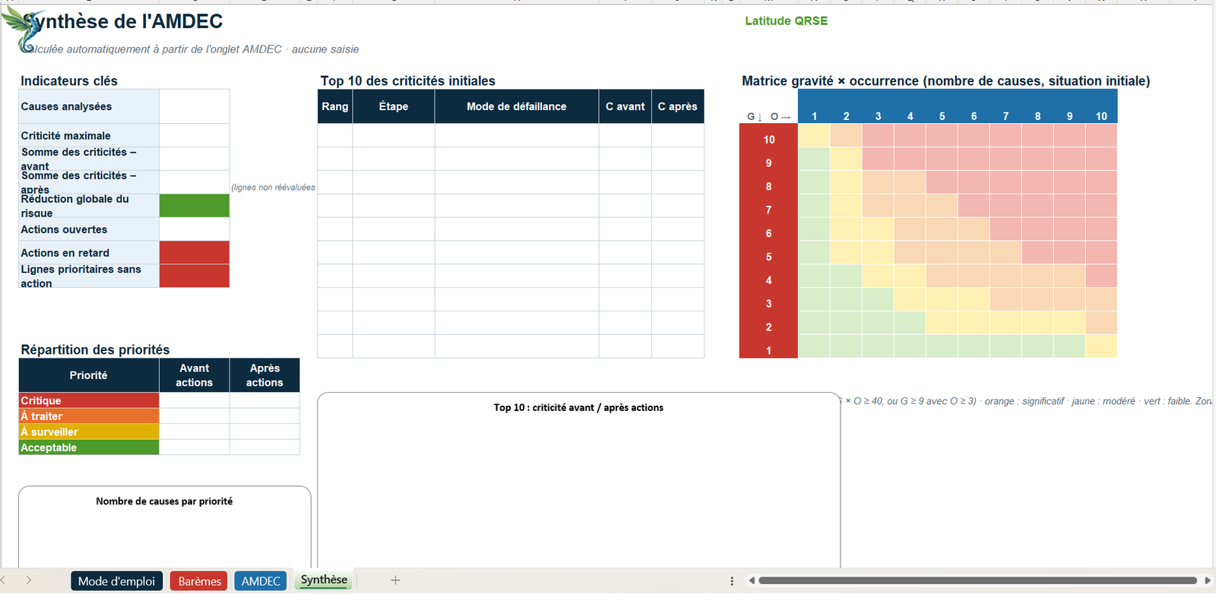Click the Avant actions header cell
Screen dimensions: 1216x594
click(195, 375)
